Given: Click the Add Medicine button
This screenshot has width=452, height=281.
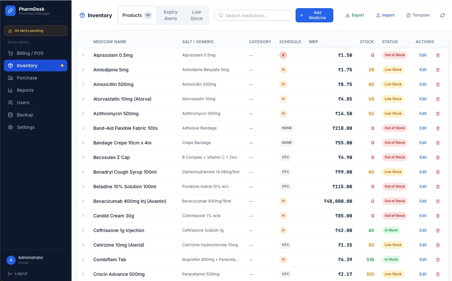Looking at the screenshot, I should coord(314,15).
